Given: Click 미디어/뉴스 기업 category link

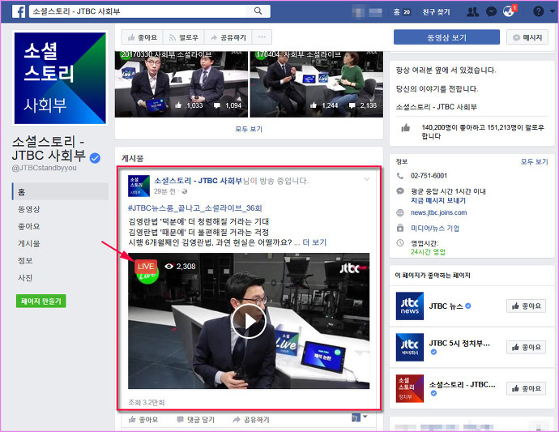Looking at the screenshot, I should click(435, 229).
